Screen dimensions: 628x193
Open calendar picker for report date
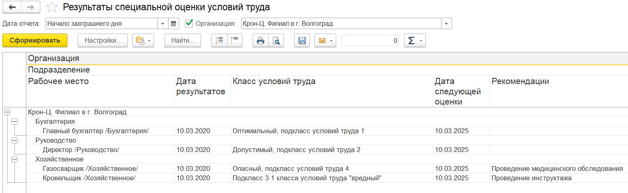174,24
